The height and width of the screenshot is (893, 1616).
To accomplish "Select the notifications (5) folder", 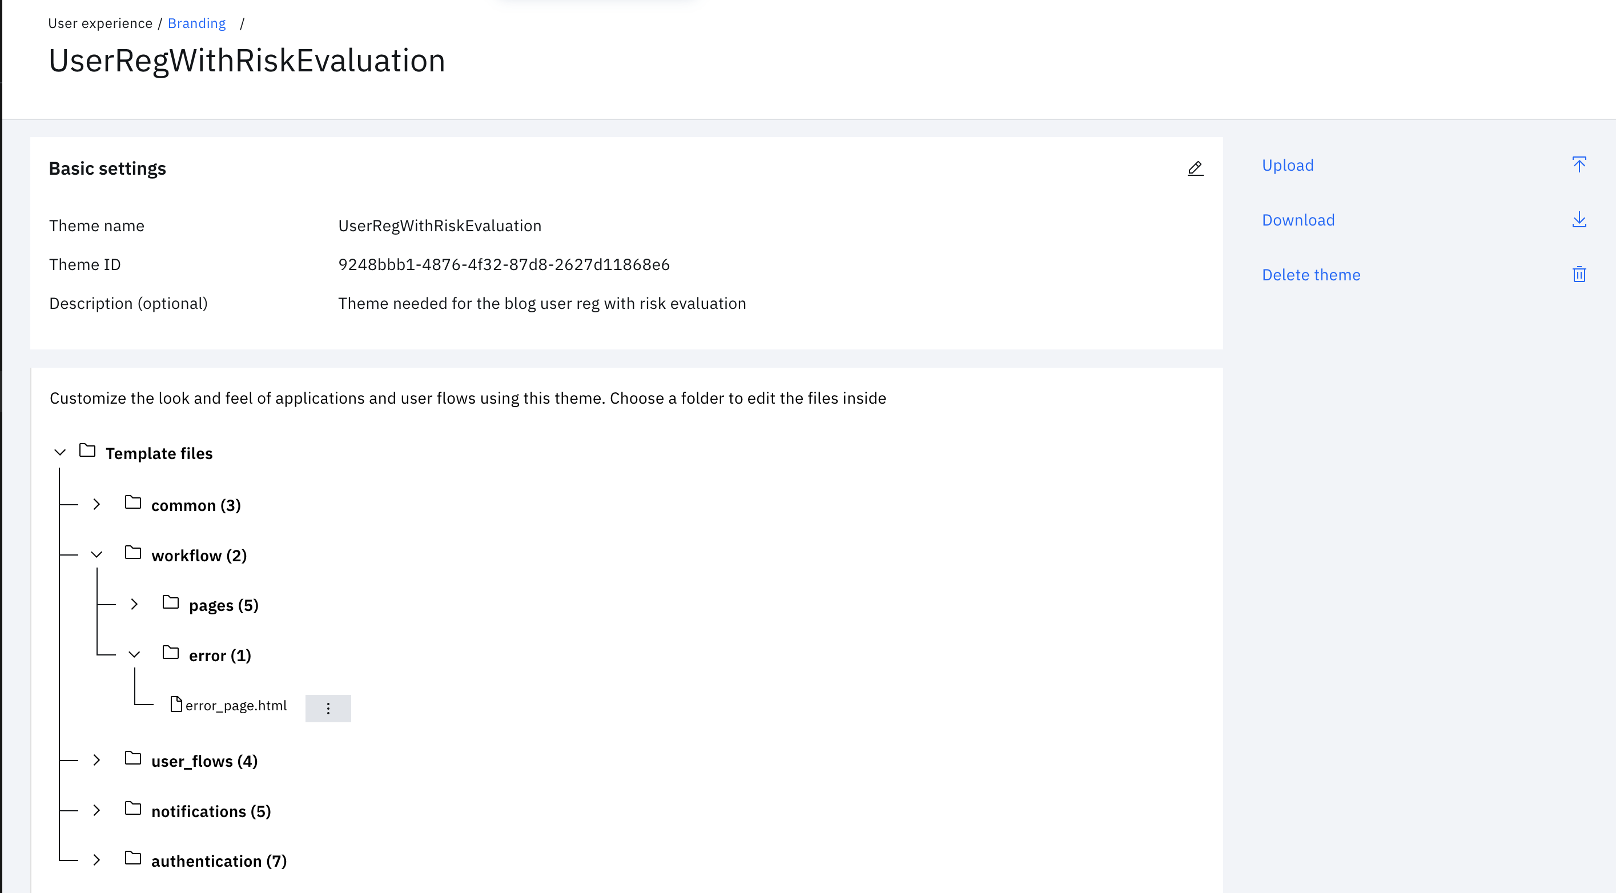I will point(211,811).
